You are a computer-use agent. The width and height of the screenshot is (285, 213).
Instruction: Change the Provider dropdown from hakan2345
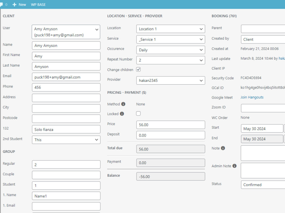170,80
